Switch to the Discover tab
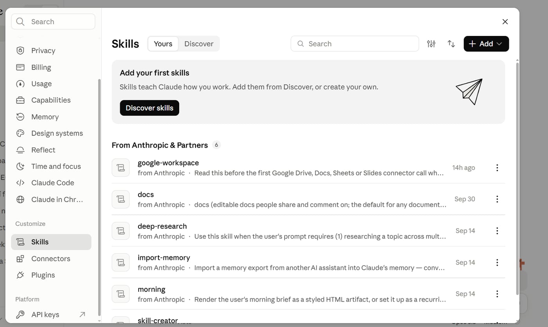Image resolution: width=548 pixels, height=327 pixels. coord(199,44)
